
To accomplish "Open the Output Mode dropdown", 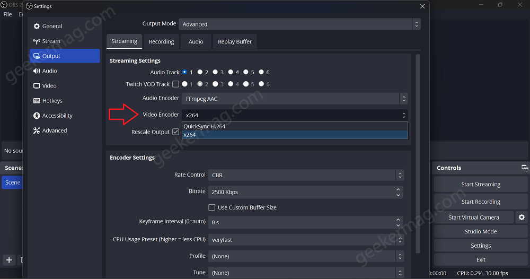I will [x=299, y=24].
